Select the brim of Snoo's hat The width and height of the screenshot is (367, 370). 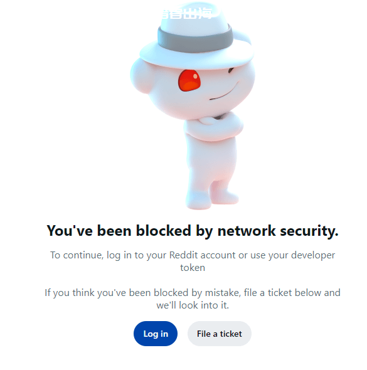click(x=196, y=55)
